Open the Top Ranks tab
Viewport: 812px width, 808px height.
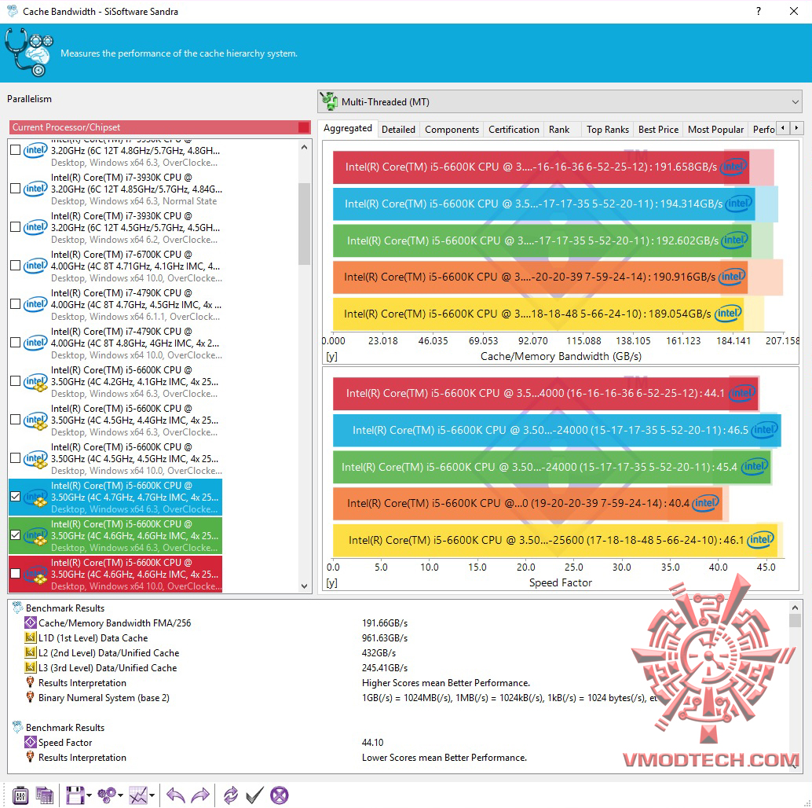coord(607,129)
